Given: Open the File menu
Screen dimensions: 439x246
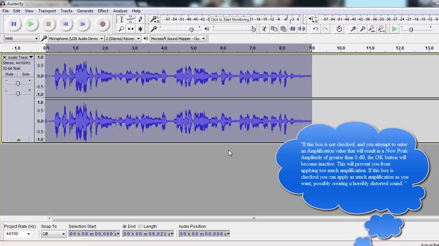Looking at the screenshot, I should click(5, 11).
